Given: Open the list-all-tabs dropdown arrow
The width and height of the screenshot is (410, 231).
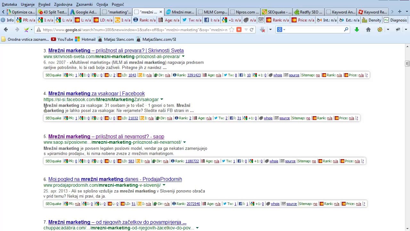Looking at the screenshot, I should pyautogui.click(x=407, y=12).
